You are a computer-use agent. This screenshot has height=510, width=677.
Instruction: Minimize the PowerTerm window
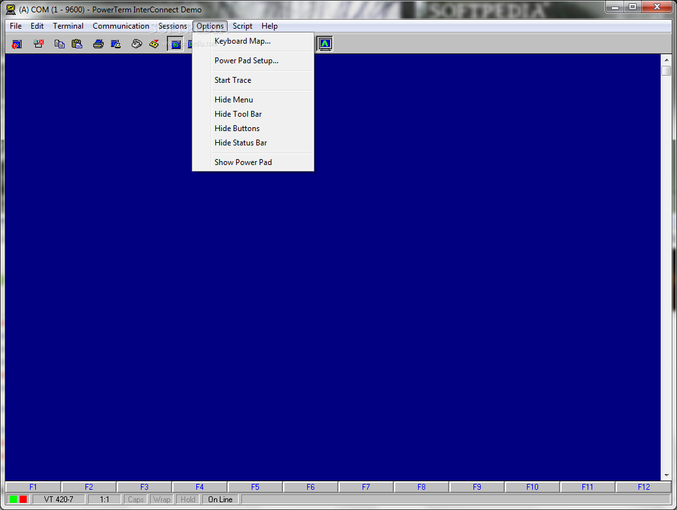pyautogui.click(x=615, y=7)
